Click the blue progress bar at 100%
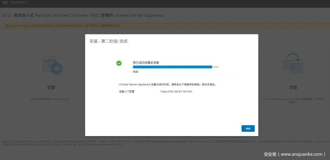This screenshot has width=330, height=160. click(172, 67)
